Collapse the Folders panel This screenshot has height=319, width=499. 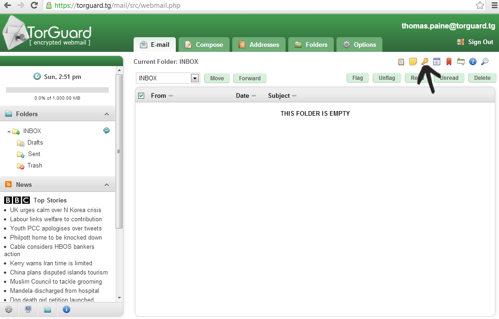click(x=107, y=114)
